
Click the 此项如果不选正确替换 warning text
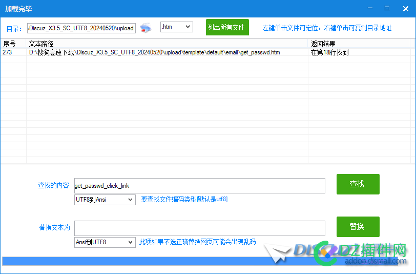197,242
